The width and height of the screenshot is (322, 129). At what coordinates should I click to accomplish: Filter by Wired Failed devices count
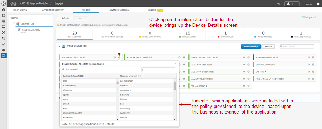(226, 34)
